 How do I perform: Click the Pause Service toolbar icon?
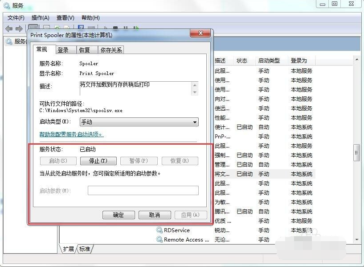(126, 28)
